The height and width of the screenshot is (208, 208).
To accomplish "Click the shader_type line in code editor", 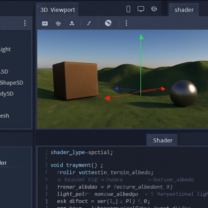I will click(x=82, y=152).
